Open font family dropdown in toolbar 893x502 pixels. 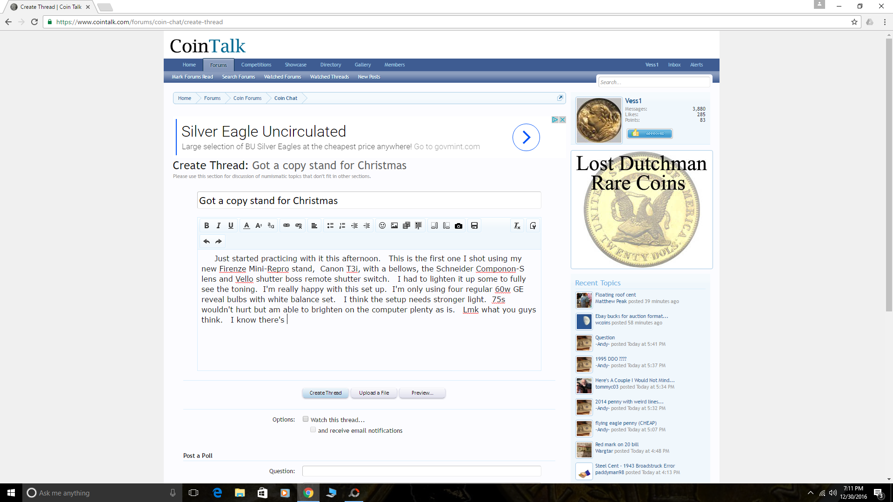(x=271, y=225)
